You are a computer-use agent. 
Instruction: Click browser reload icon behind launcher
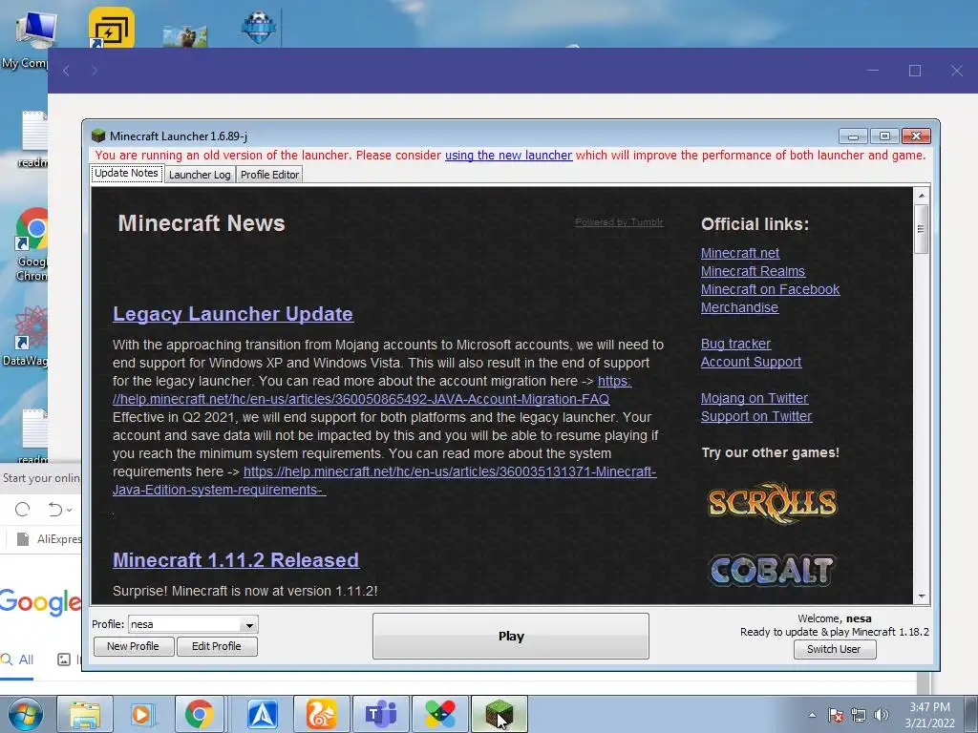[x=23, y=510]
